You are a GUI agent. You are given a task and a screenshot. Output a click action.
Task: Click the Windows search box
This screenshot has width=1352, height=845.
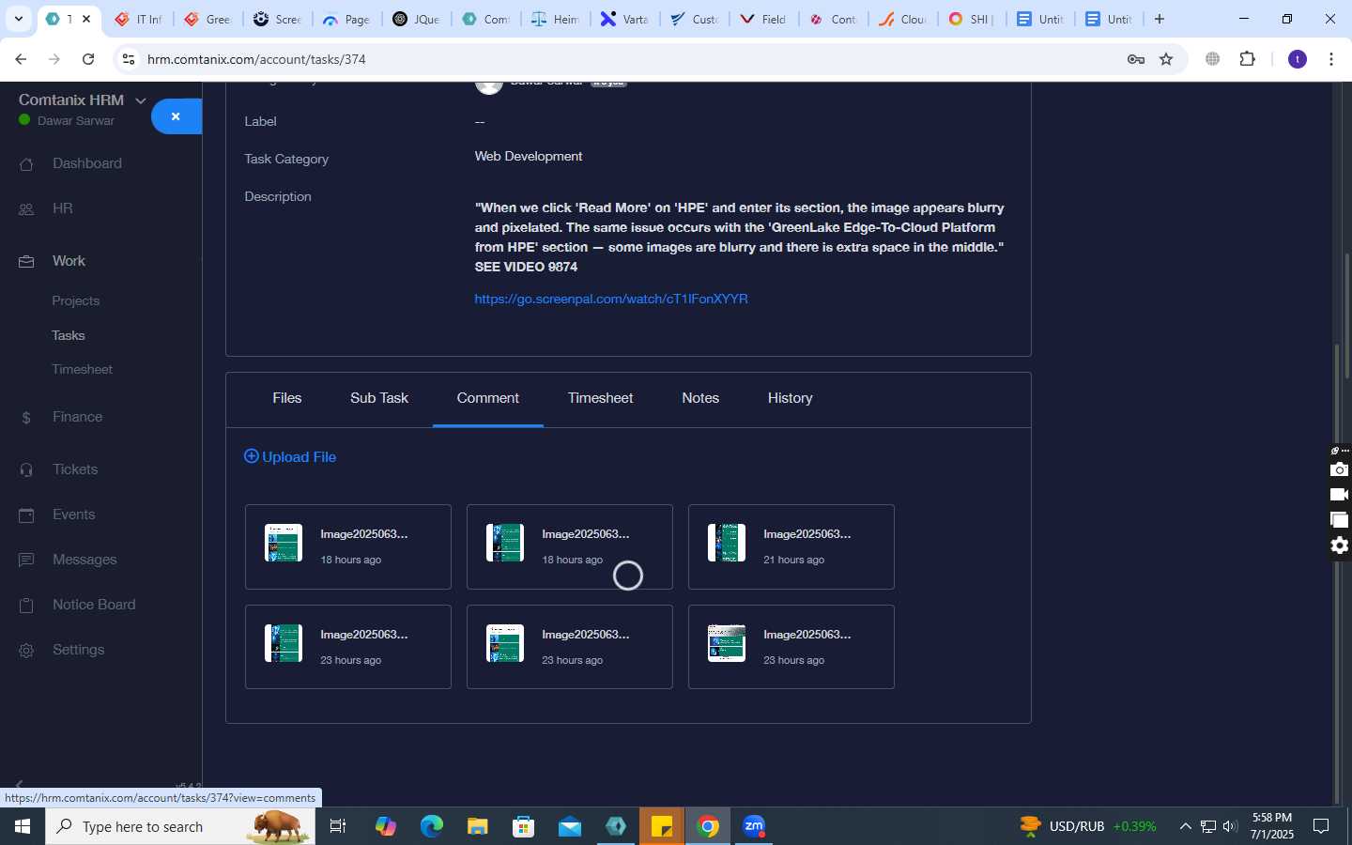pos(180,826)
